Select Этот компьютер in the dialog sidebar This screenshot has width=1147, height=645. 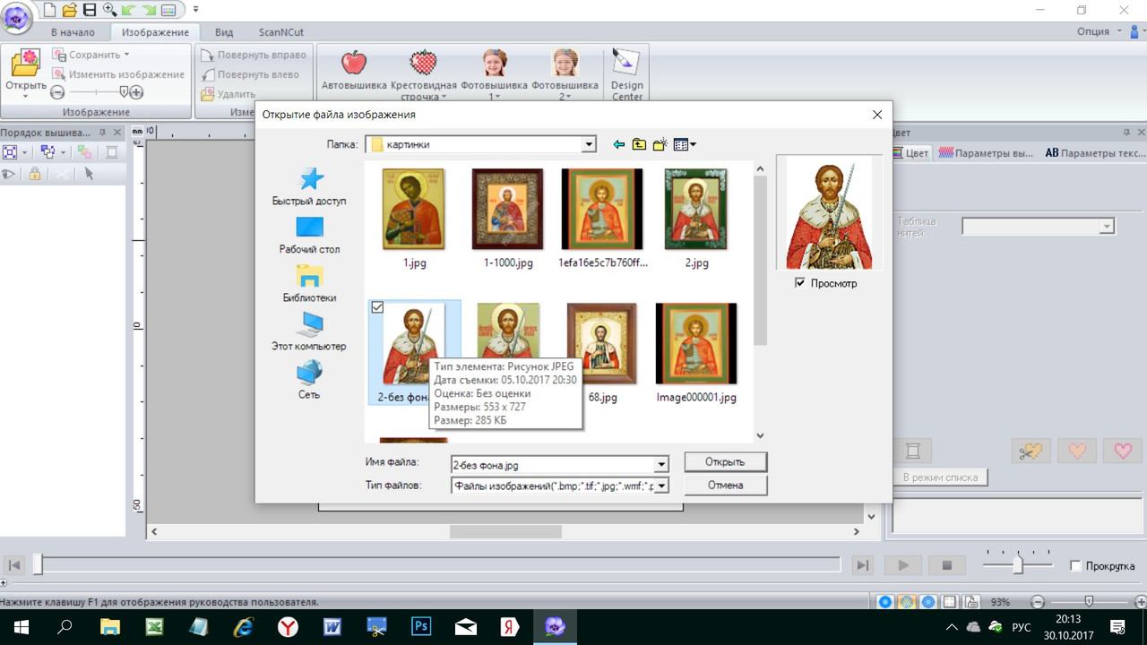[x=309, y=331]
